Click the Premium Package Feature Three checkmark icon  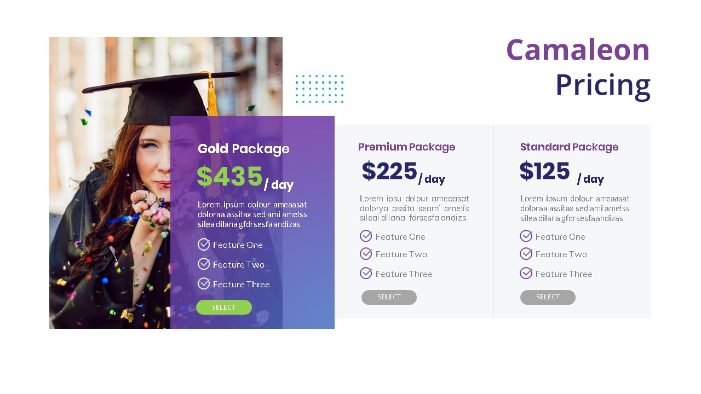coord(366,273)
